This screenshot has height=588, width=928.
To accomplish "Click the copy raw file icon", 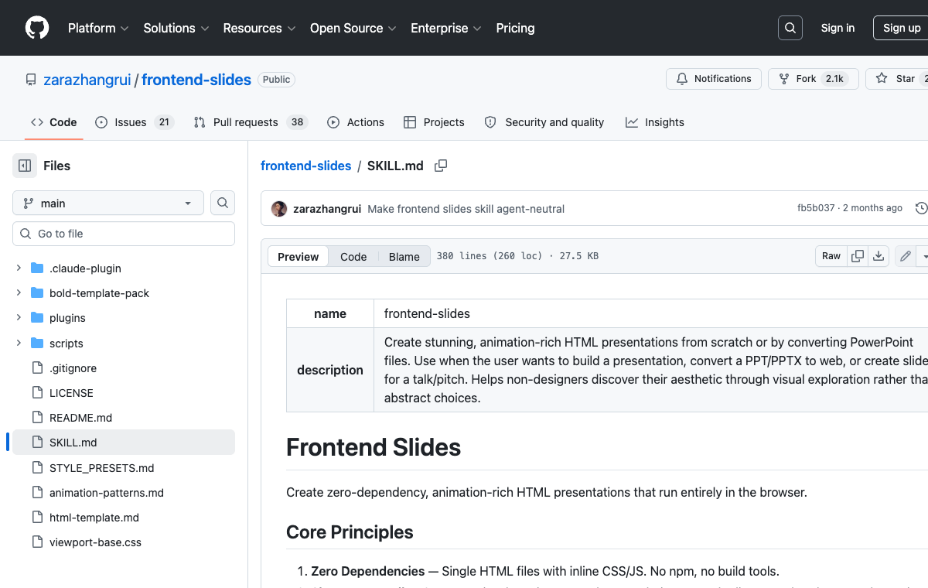I will point(858,256).
